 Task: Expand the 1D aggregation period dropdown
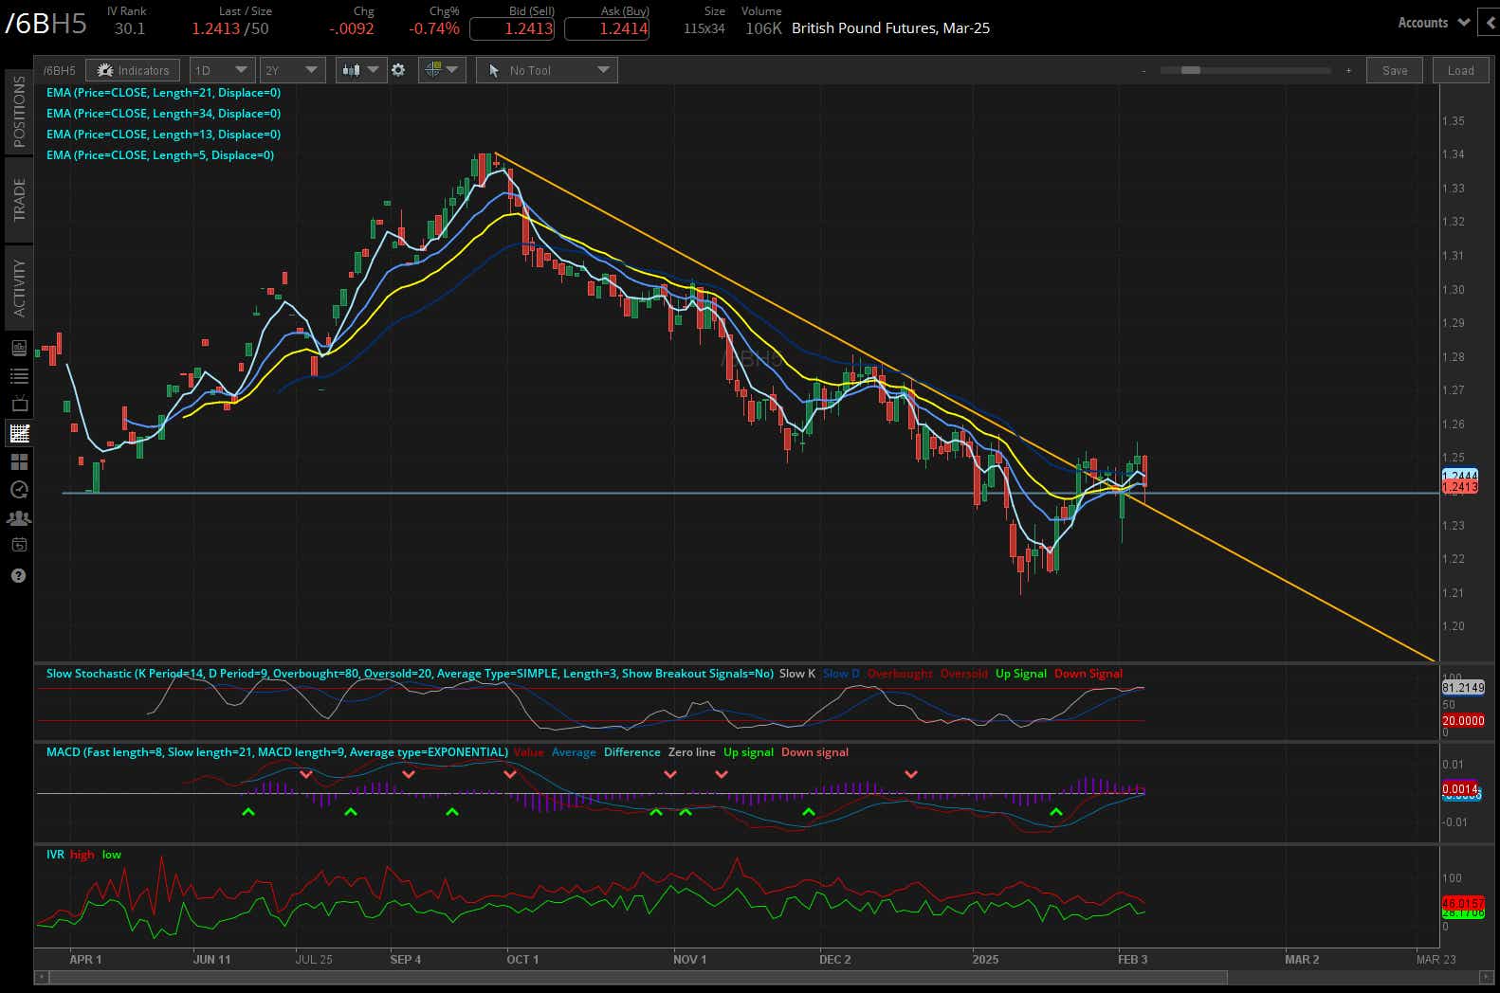[x=221, y=70]
